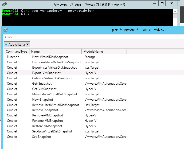Select the Export-VMSnapshot row

click(x=94, y=73)
